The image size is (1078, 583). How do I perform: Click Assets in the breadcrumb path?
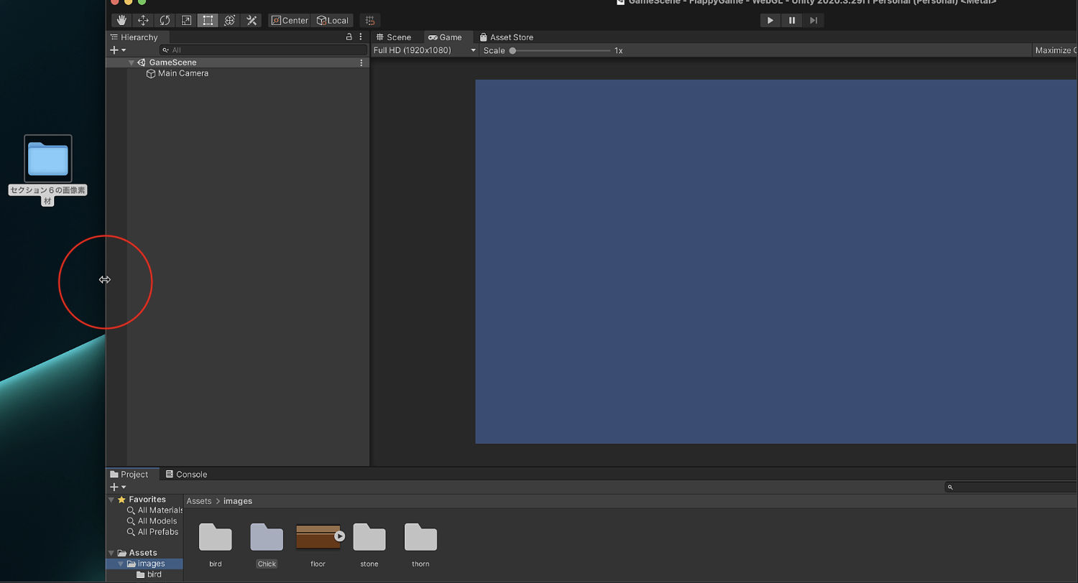[x=199, y=501]
